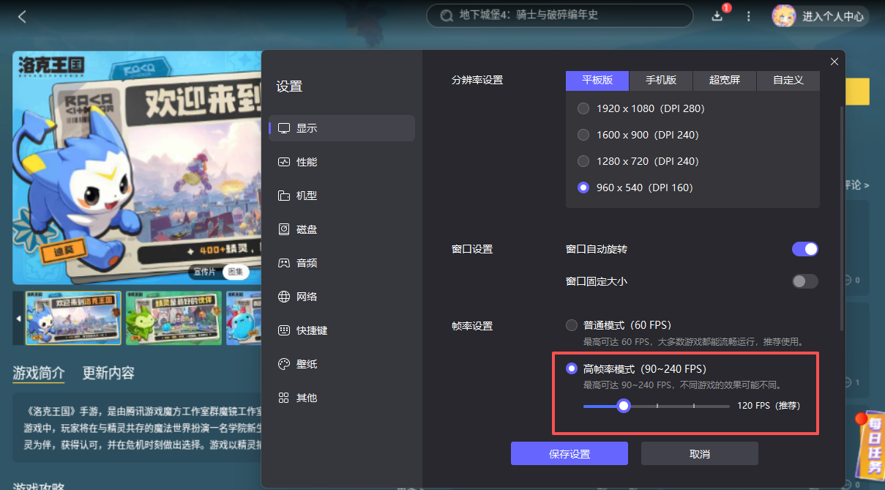Click the settings dialog scrollbar
Screen dimensions: 885x490
tap(841, 218)
